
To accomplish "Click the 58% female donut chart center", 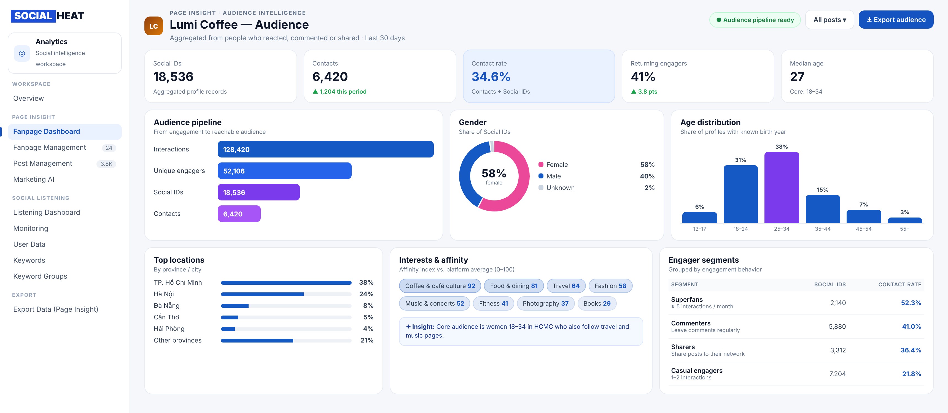I will [x=494, y=176].
